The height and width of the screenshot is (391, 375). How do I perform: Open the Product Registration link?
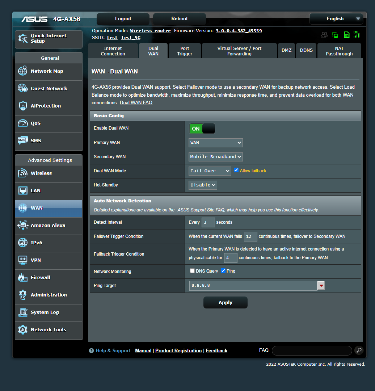pyautogui.click(x=178, y=350)
